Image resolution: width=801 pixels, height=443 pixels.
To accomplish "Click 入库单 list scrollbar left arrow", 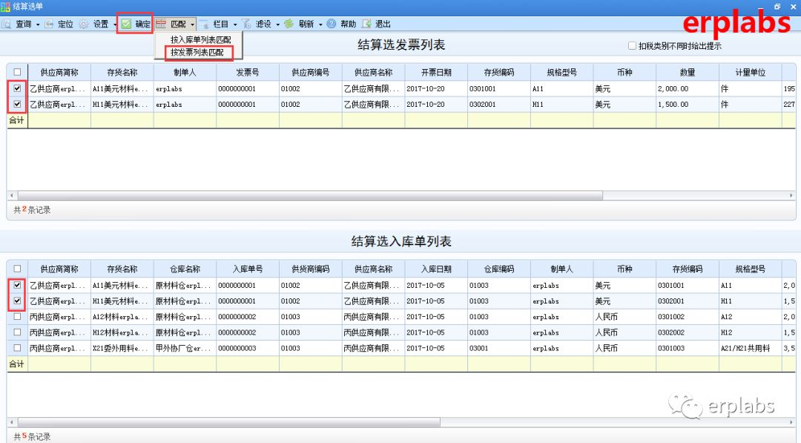I will (x=12, y=422).
